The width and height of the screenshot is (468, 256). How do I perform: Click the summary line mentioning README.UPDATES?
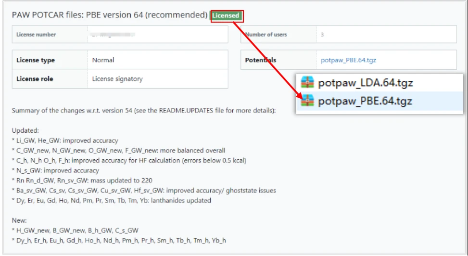[x=144, y=111]
